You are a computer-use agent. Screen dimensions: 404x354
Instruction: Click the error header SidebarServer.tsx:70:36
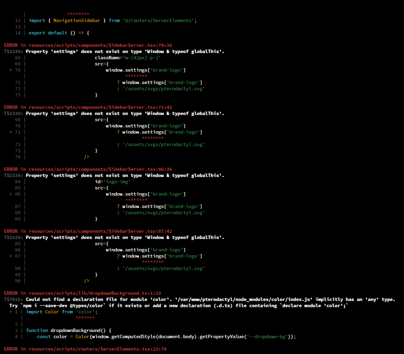pos(88,45)
